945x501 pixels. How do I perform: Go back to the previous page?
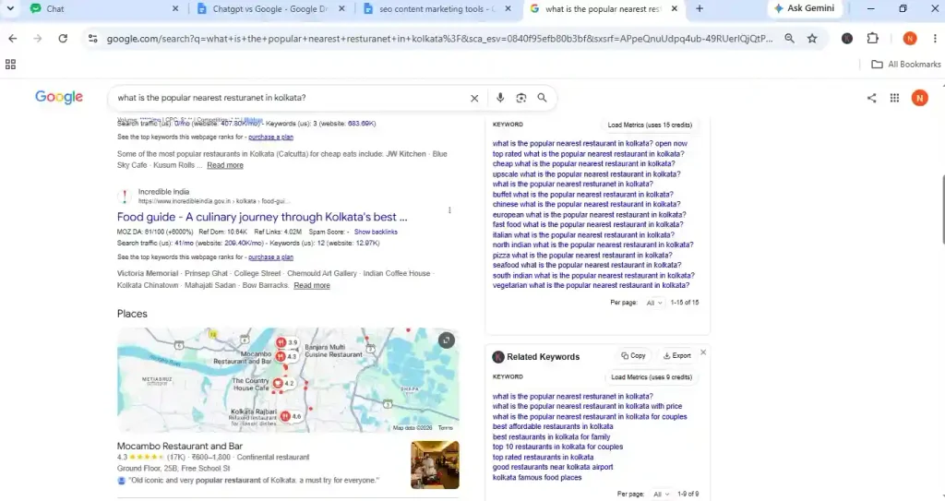[x=13, y=39]
